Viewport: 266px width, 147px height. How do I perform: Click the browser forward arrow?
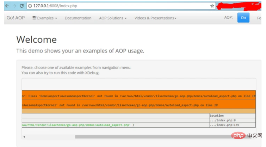coord(14,6)
